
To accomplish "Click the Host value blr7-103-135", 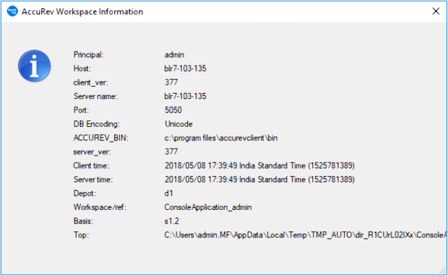I will point(185,68).
